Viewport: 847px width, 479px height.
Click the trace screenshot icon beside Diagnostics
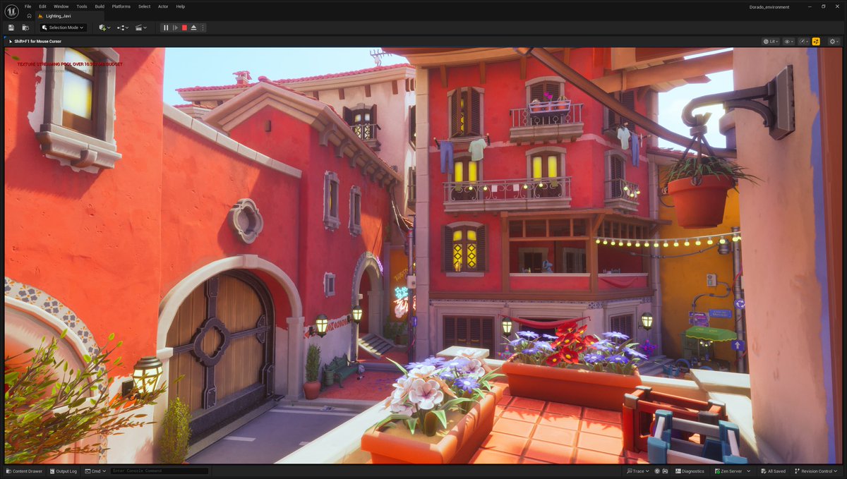pos(665,471)
